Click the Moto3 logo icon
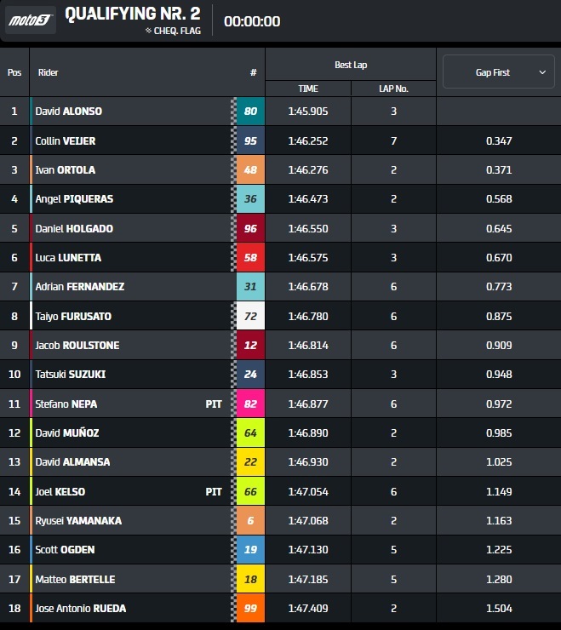The width and height of the screenshot is (561, 630). click(31, 20)
